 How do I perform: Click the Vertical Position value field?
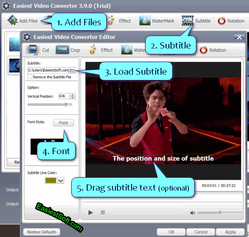[x=64, y=96]
